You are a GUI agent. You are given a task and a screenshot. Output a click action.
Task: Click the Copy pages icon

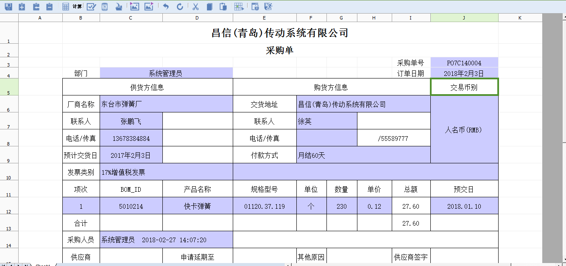tap(209, 6)
